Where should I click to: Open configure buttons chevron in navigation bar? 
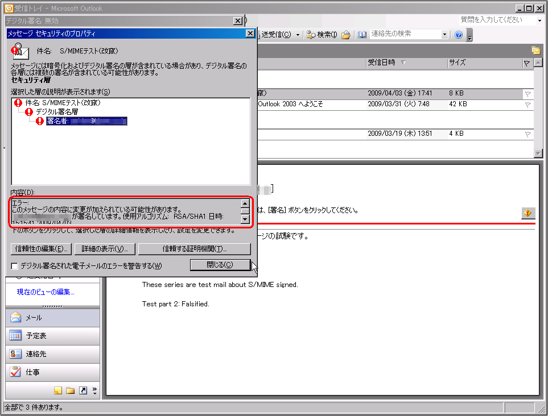(x=94, y=390)
